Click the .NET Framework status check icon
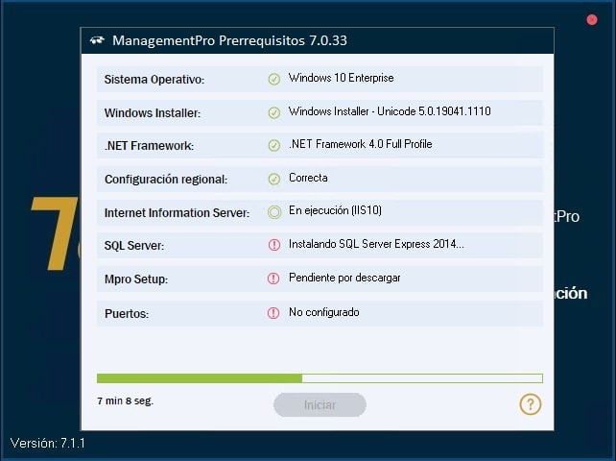Image resolution: width=616 pixels, height=461 pixels. [x=273, y=146]
